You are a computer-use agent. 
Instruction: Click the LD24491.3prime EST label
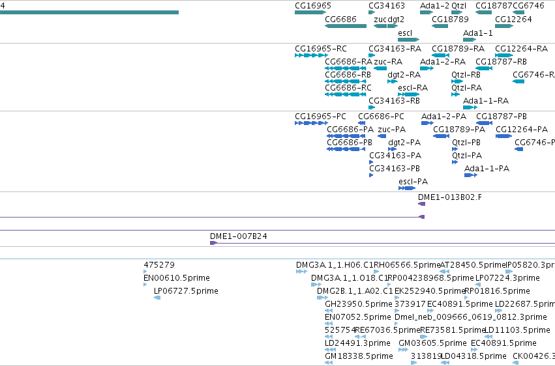(357, 343)
